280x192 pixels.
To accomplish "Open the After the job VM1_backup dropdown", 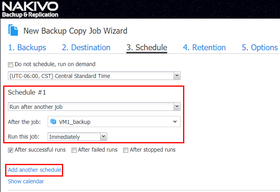I will pyautogui.click(x=114, y=122).
